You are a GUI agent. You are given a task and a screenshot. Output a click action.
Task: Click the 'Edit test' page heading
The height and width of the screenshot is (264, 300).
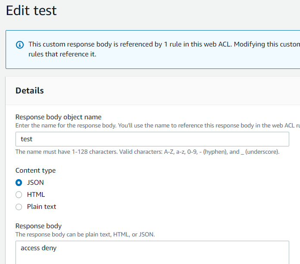pyautogui.click(x=31, y=10)
